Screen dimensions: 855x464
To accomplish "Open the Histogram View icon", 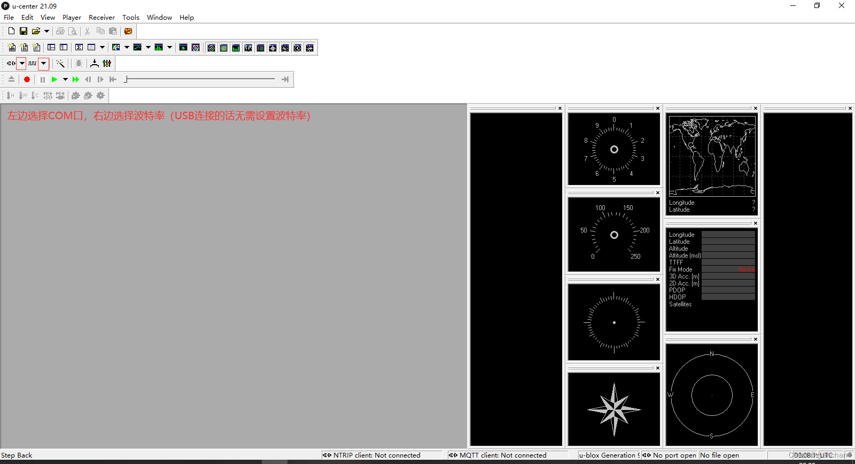I will pos(159,48).
